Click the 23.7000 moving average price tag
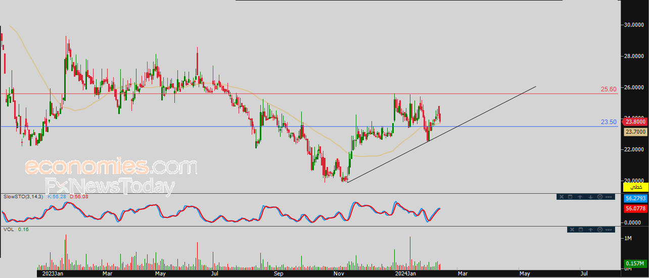 [x=635, y=132]
